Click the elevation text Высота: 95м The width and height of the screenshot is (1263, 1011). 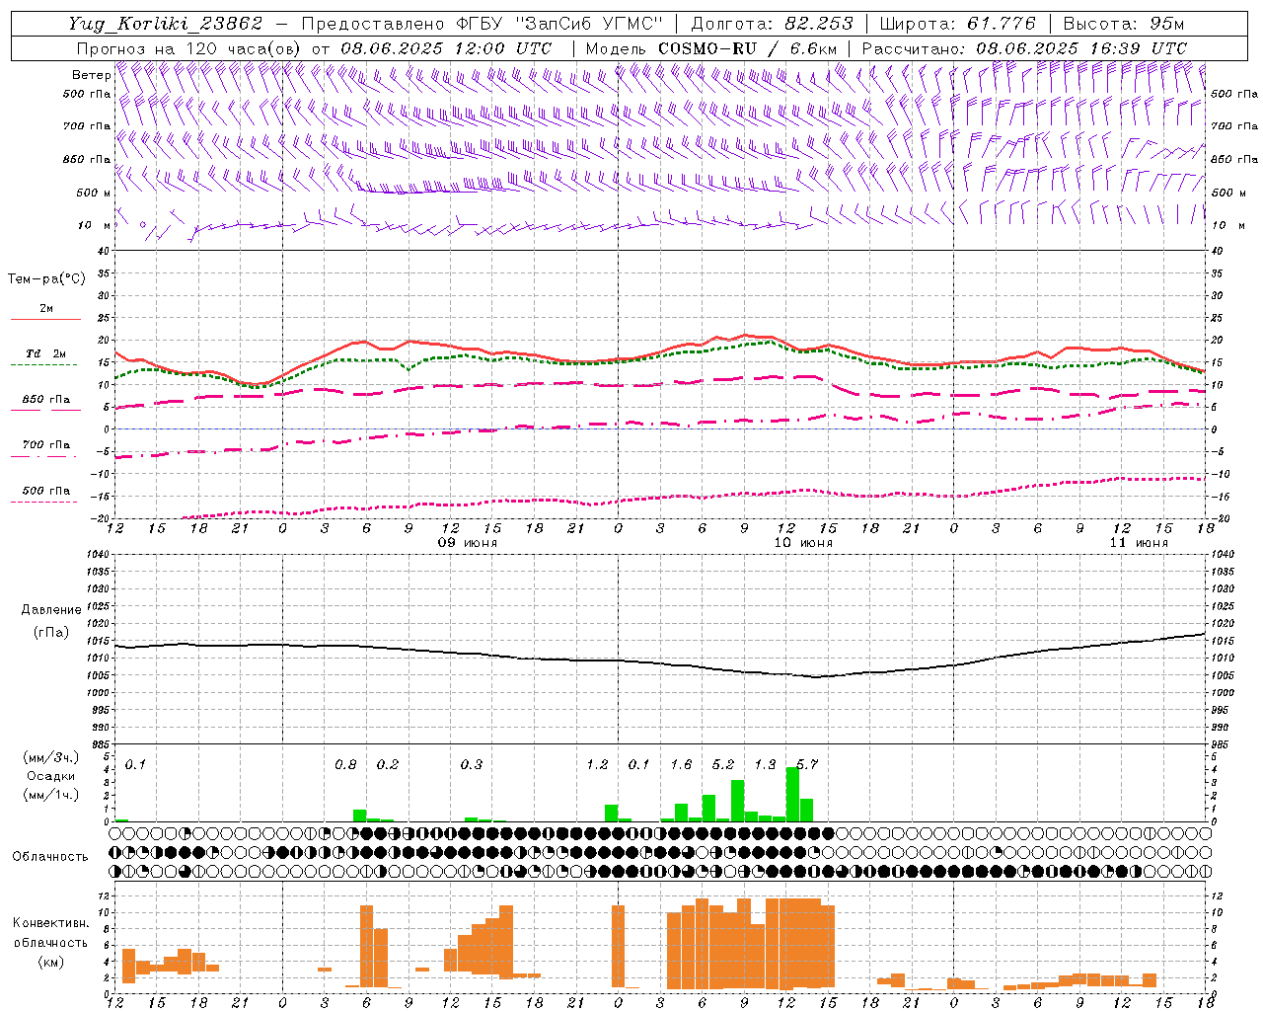pyautogui.click(x=1123, y=24)
